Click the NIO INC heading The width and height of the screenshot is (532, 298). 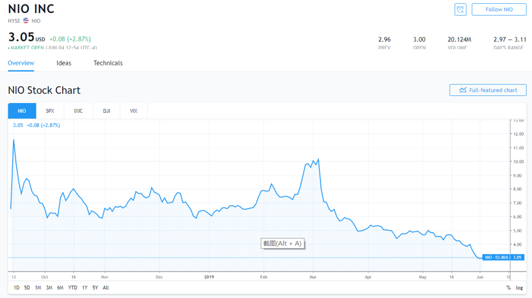point(31,9)
